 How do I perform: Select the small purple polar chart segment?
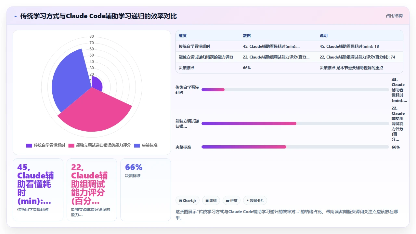click(x=97, y=83)
